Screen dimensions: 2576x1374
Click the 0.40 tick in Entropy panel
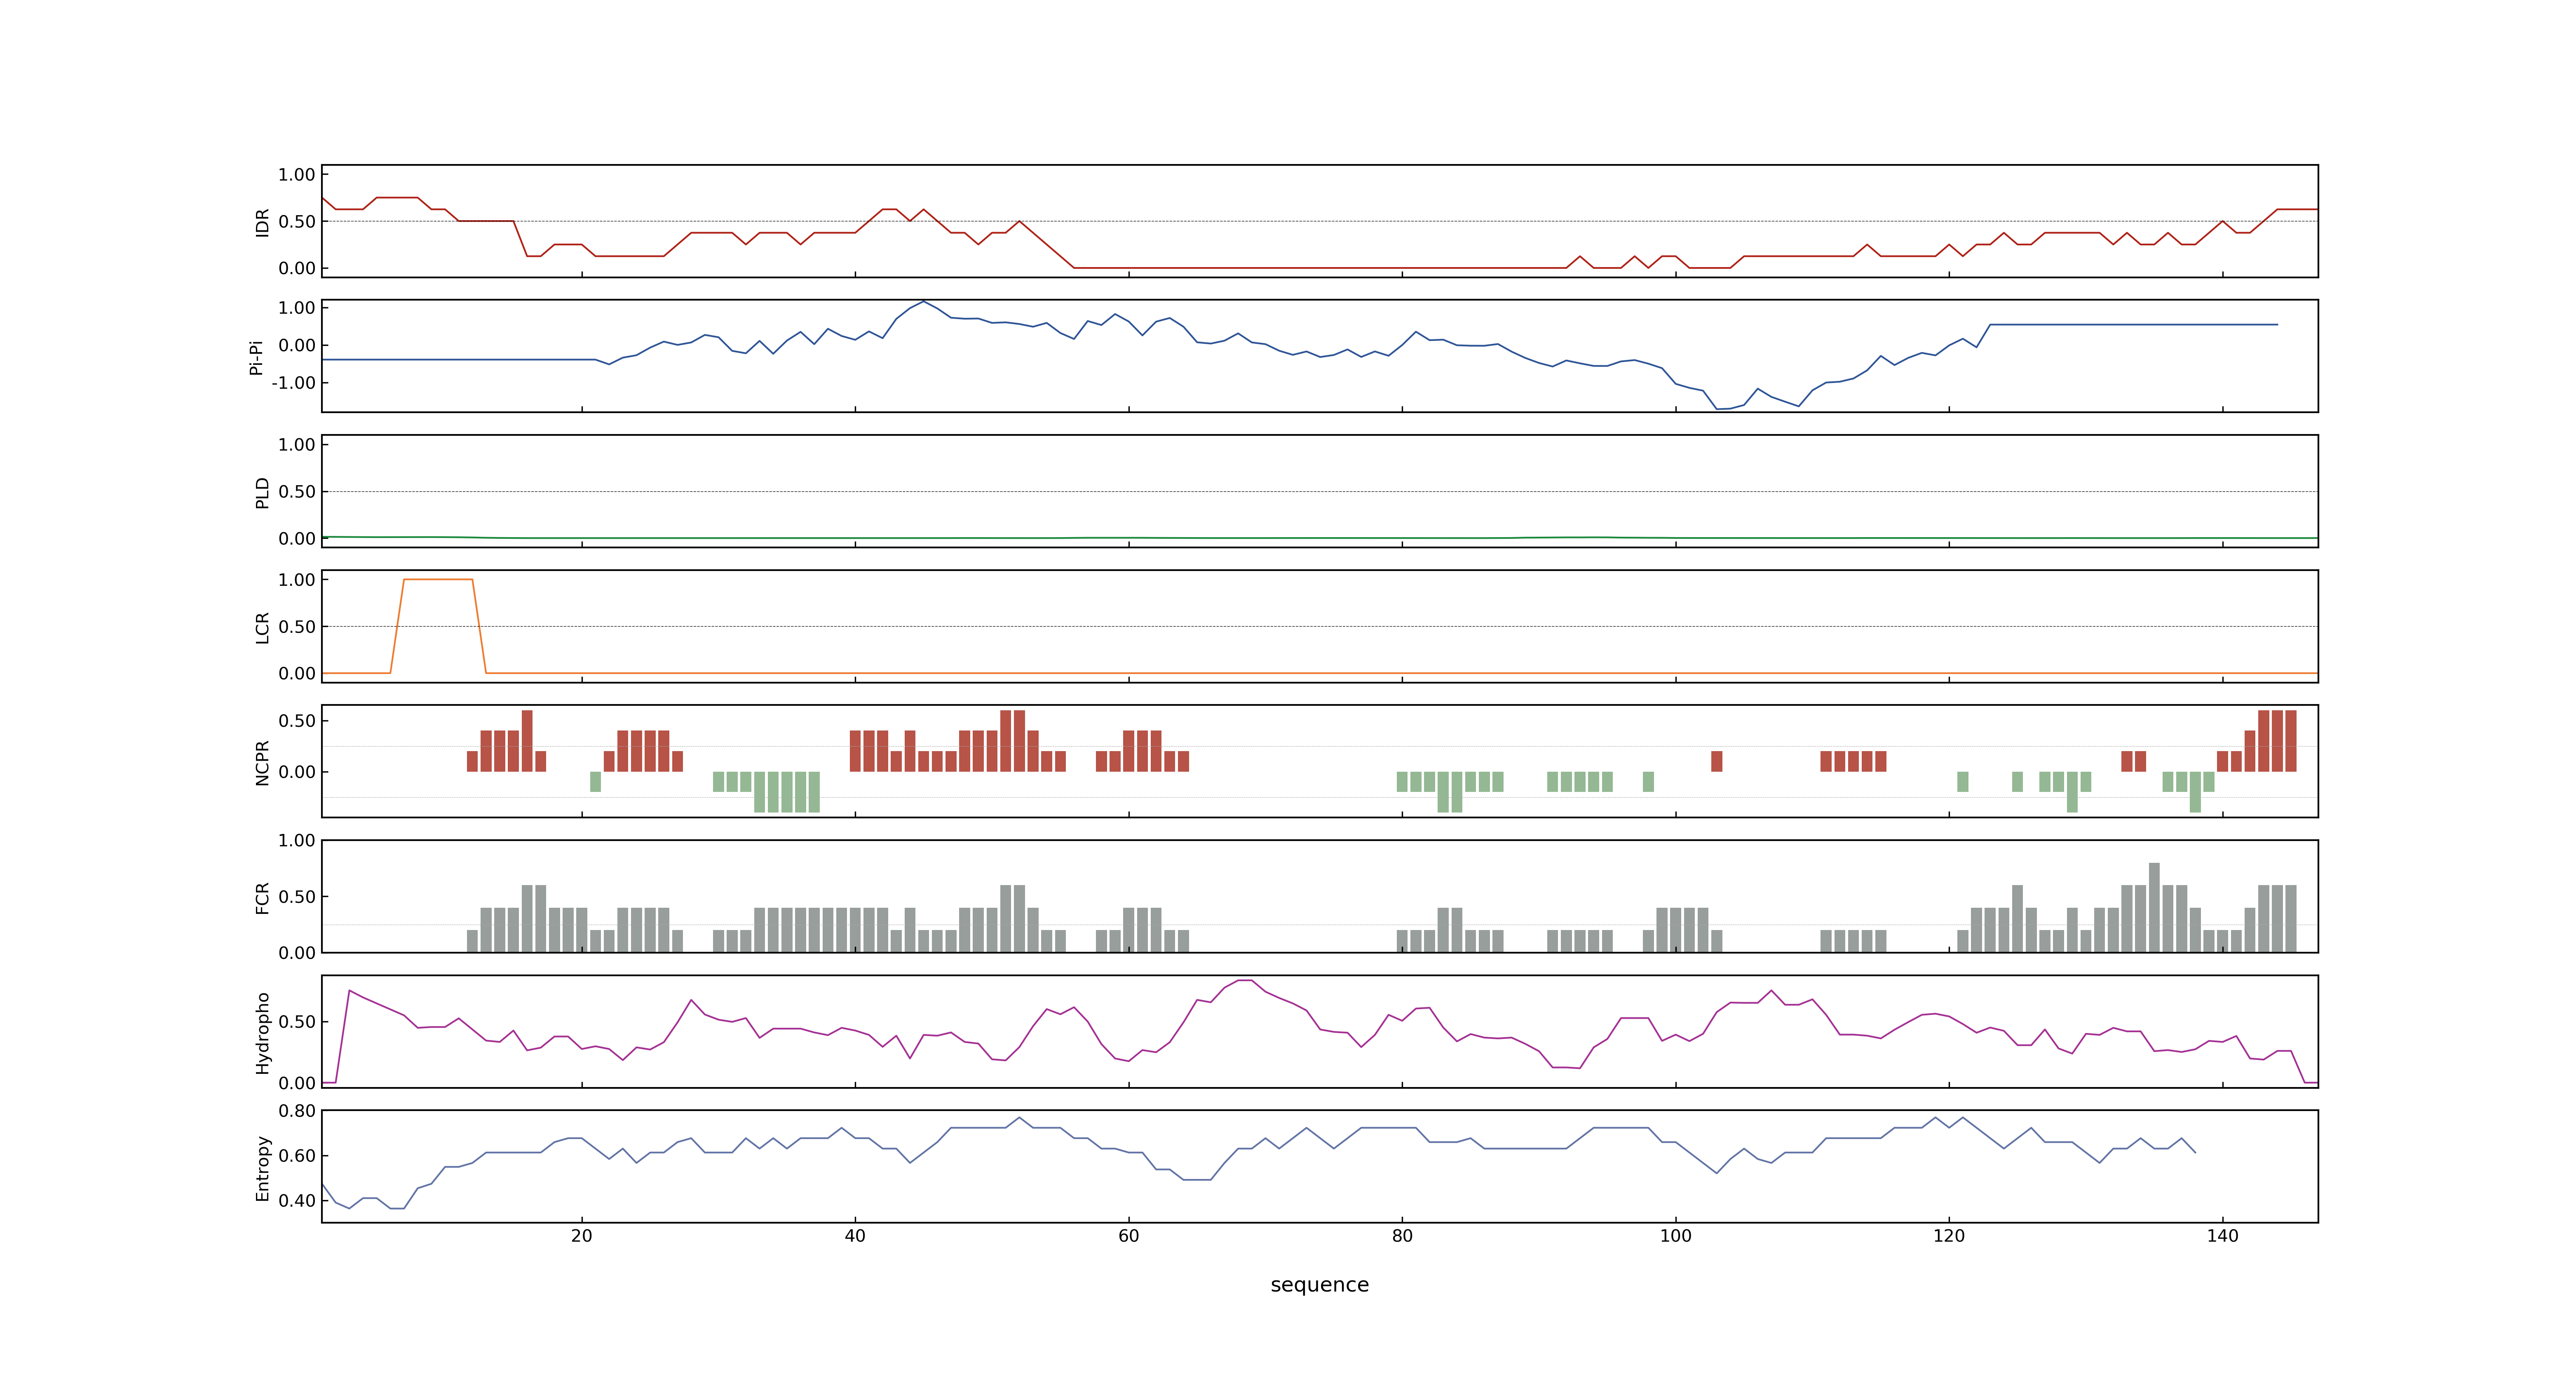coord(297,1201)
